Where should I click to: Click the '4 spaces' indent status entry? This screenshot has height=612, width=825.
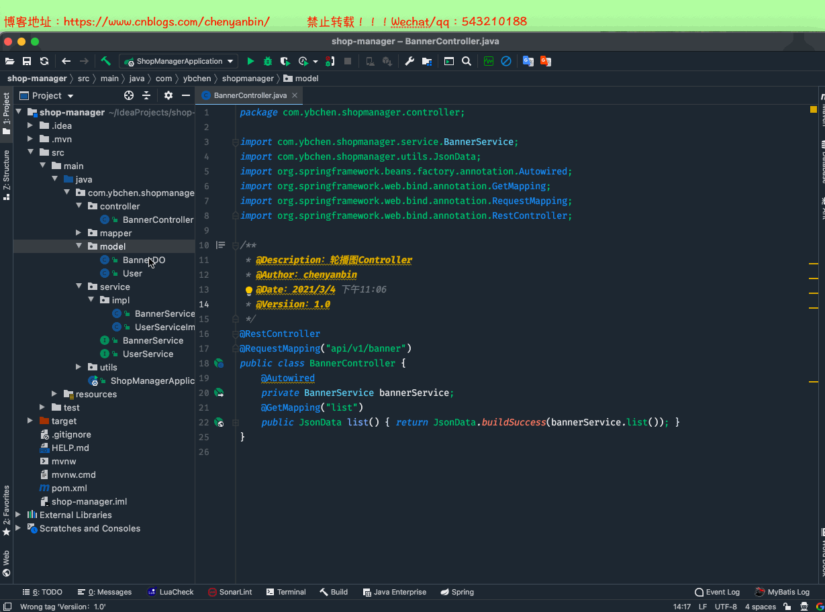pos(760,607)
